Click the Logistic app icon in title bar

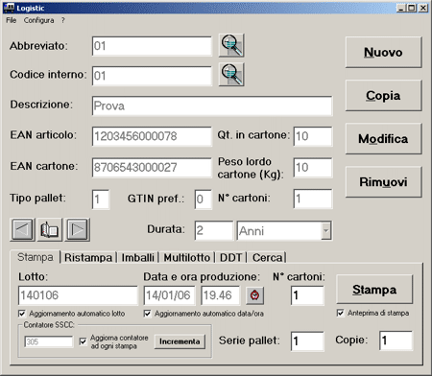[9, 8]
